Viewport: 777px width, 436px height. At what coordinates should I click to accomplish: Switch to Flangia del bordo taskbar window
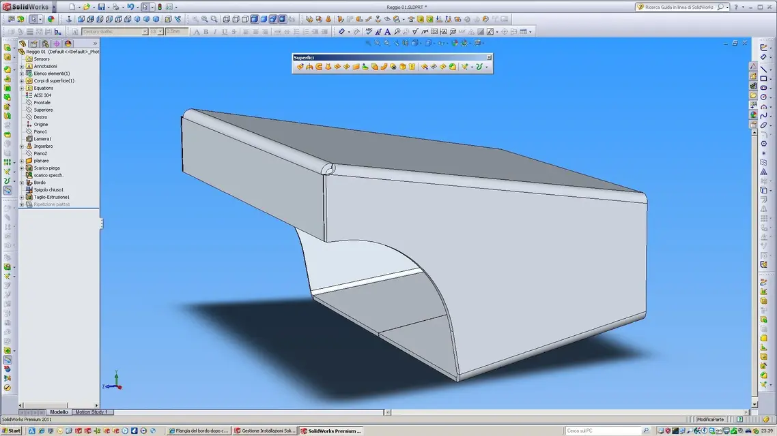click(x=199, y=431)
